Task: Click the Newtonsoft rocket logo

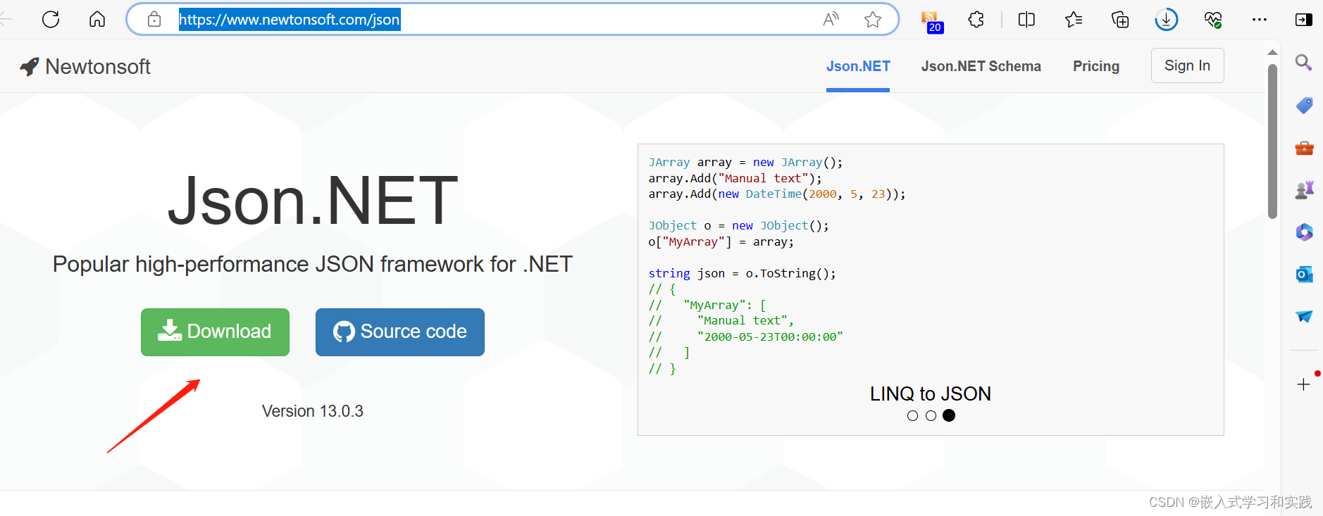Action: coord(30,66)
